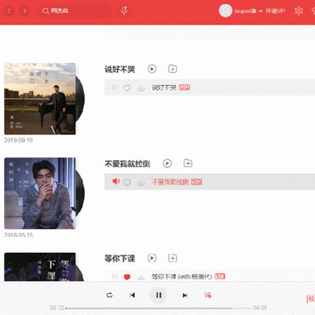315x315 pixels.
Task: Skip to the next track
Action: point(185,295)
